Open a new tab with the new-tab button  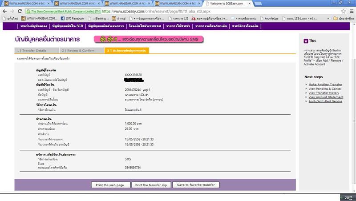click(258, 4)
